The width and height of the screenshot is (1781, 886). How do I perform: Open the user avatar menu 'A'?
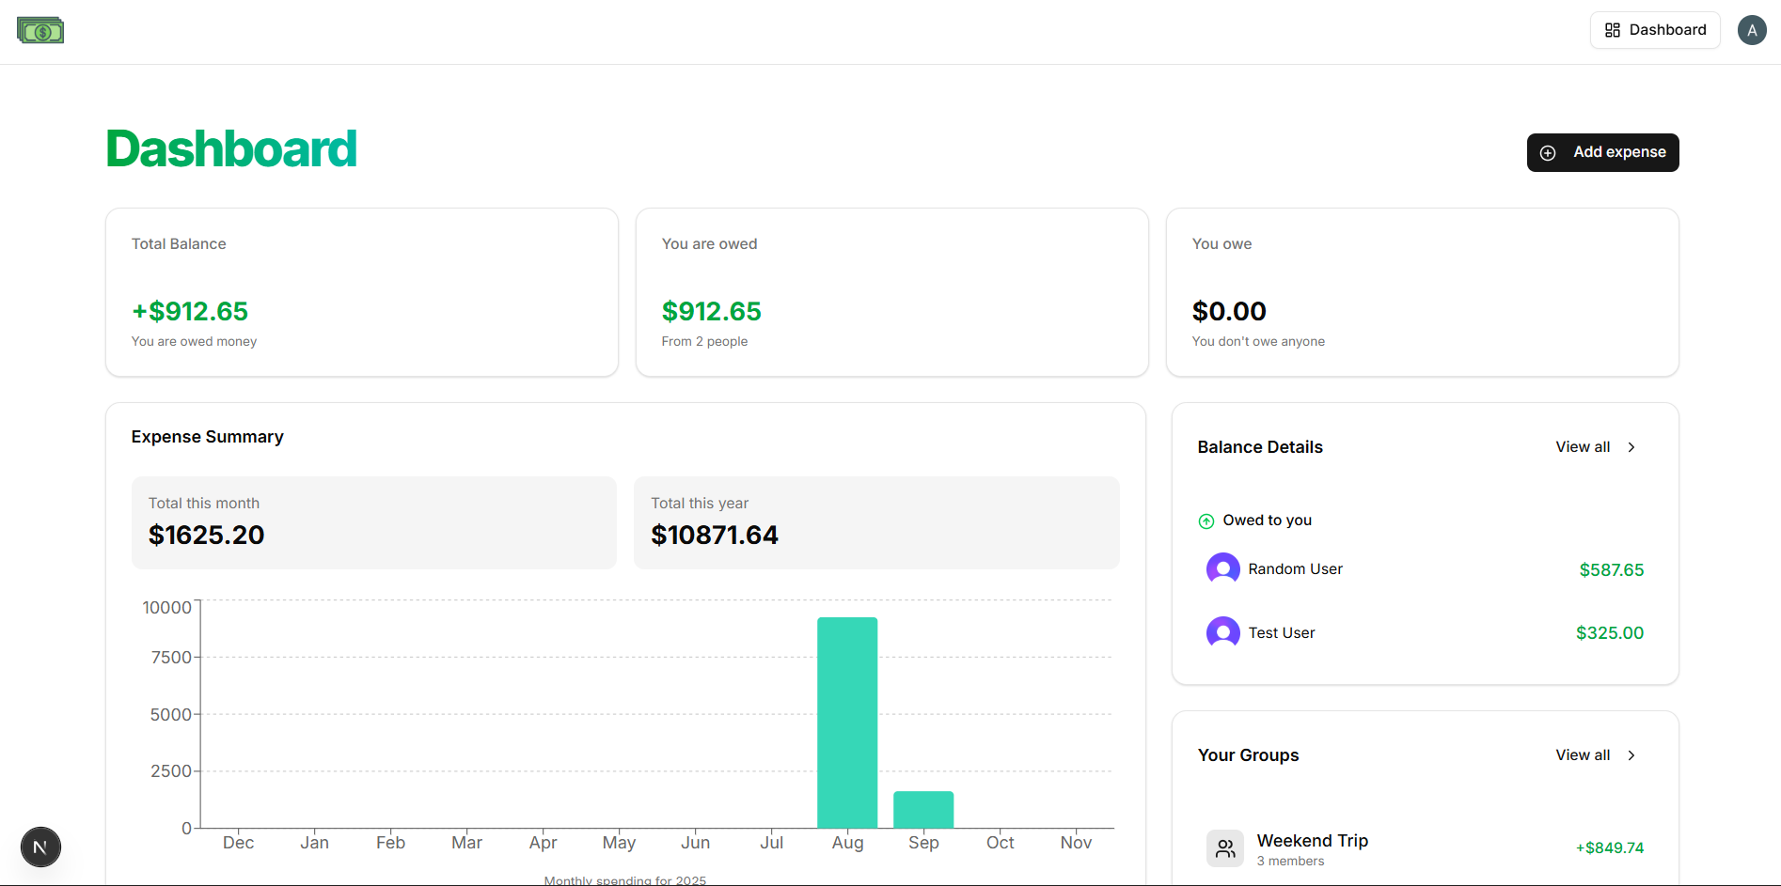point(1751,30)
